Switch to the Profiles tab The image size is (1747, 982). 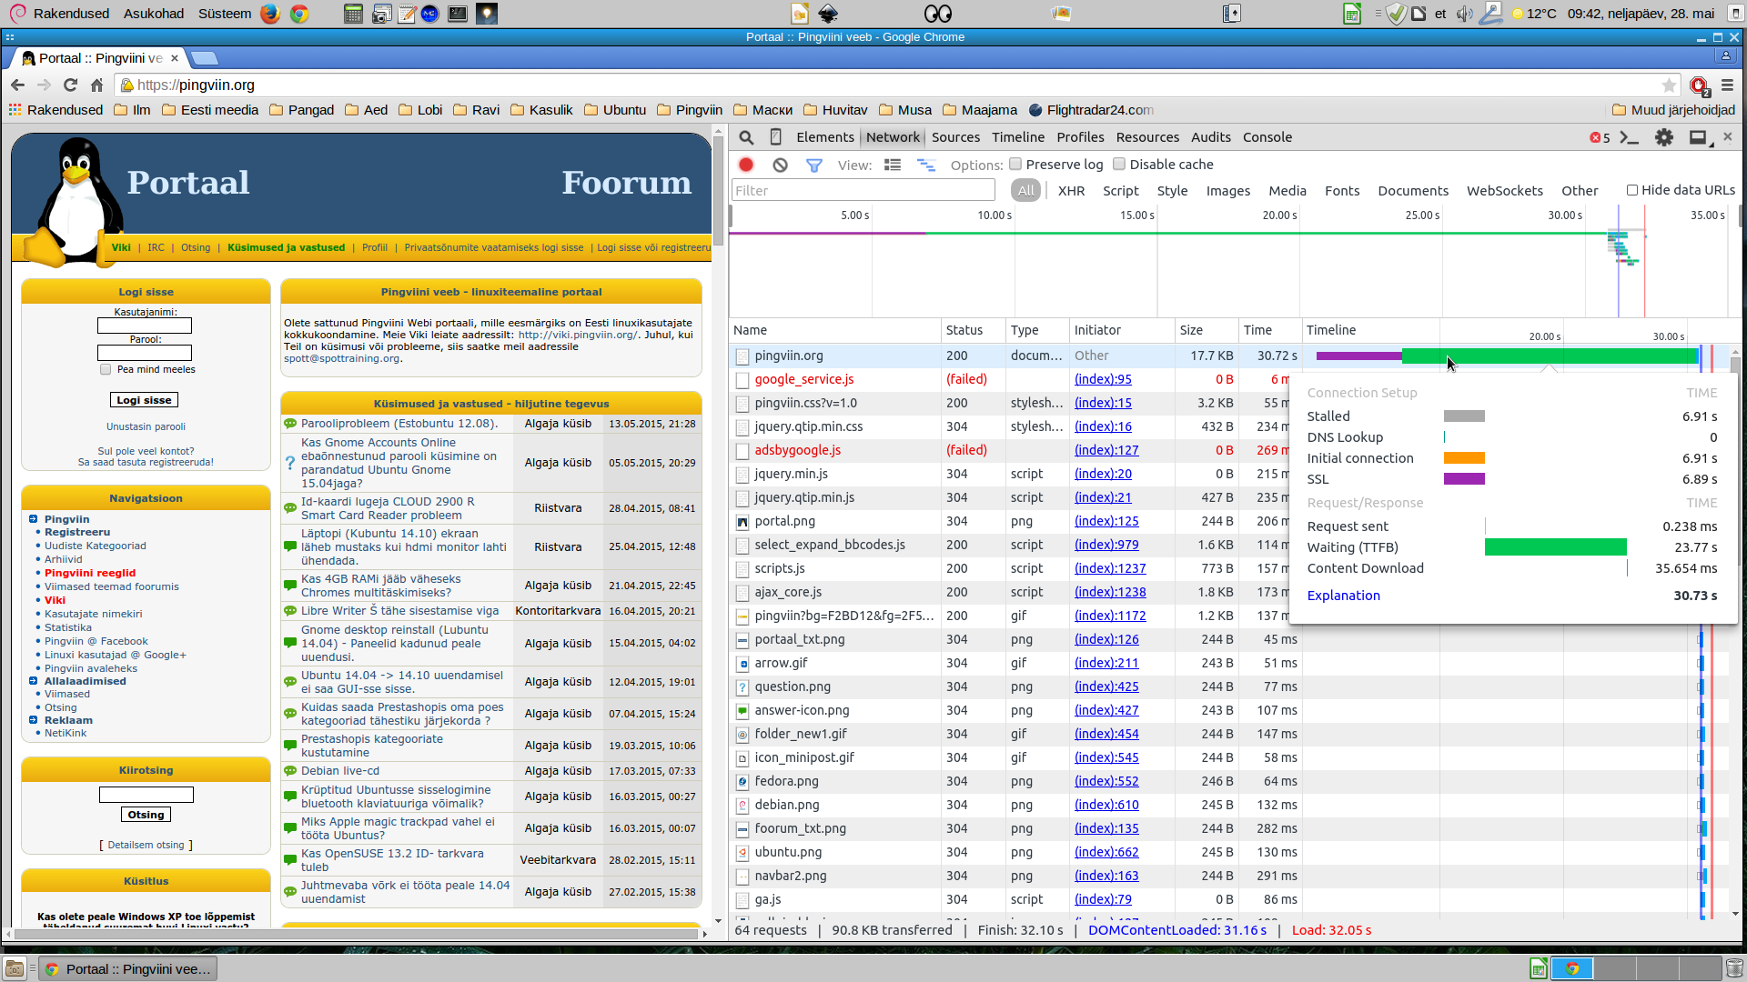tap(1080, 137)
